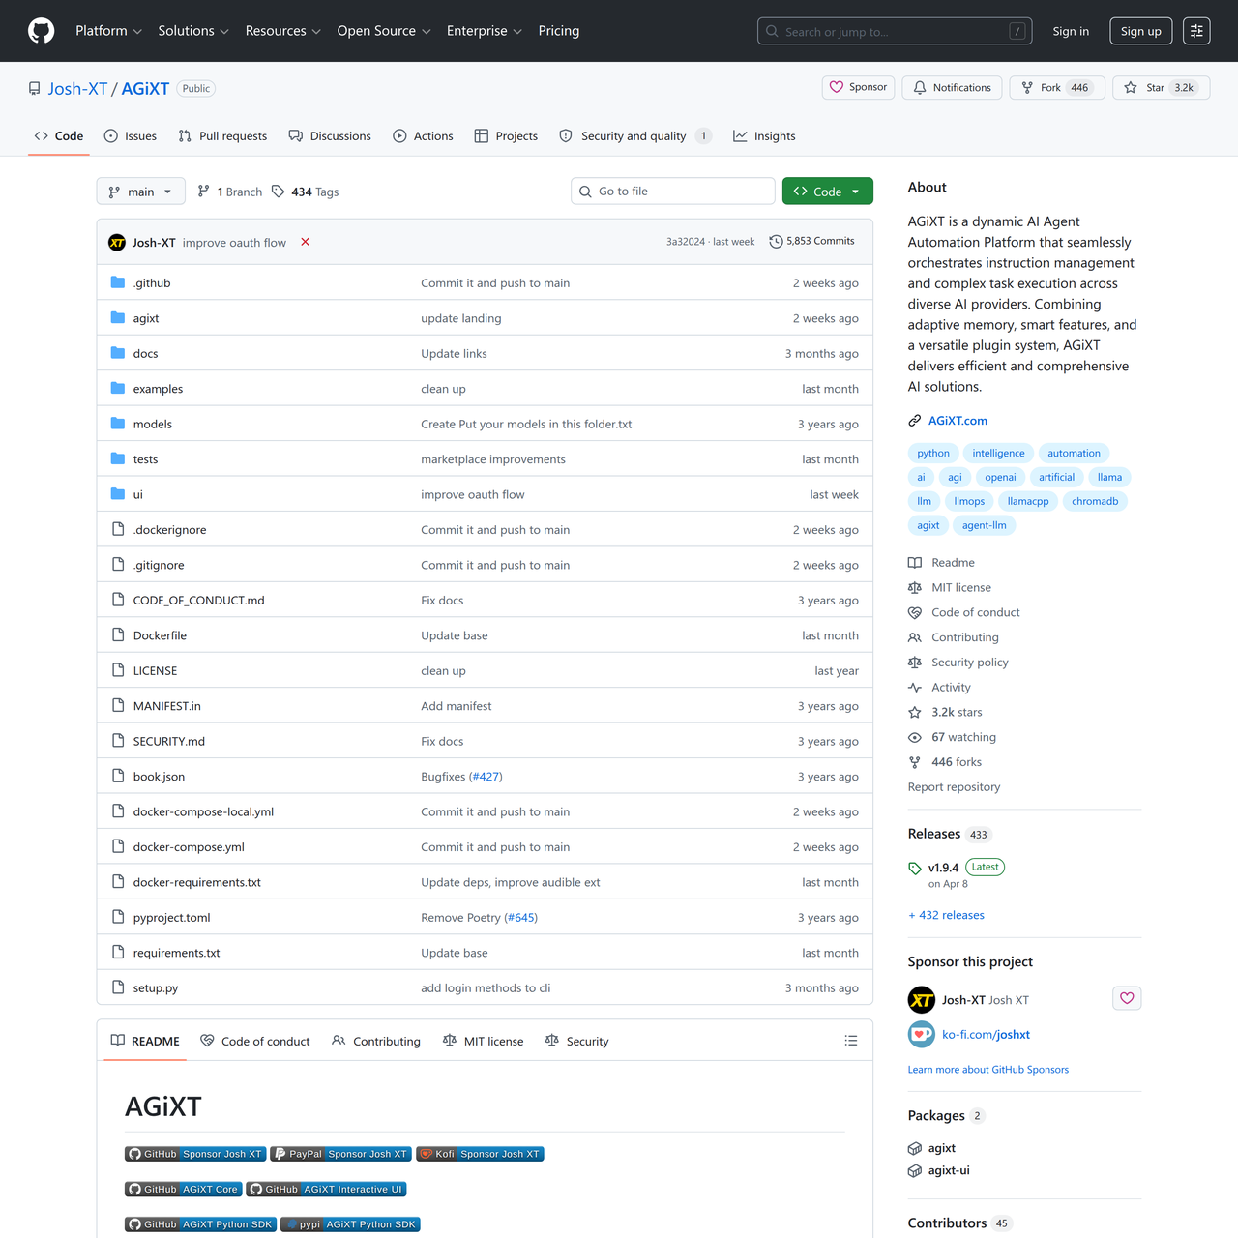Expand the Solutions menu
The image size is (1238, 1238).
tap(193, 31)
